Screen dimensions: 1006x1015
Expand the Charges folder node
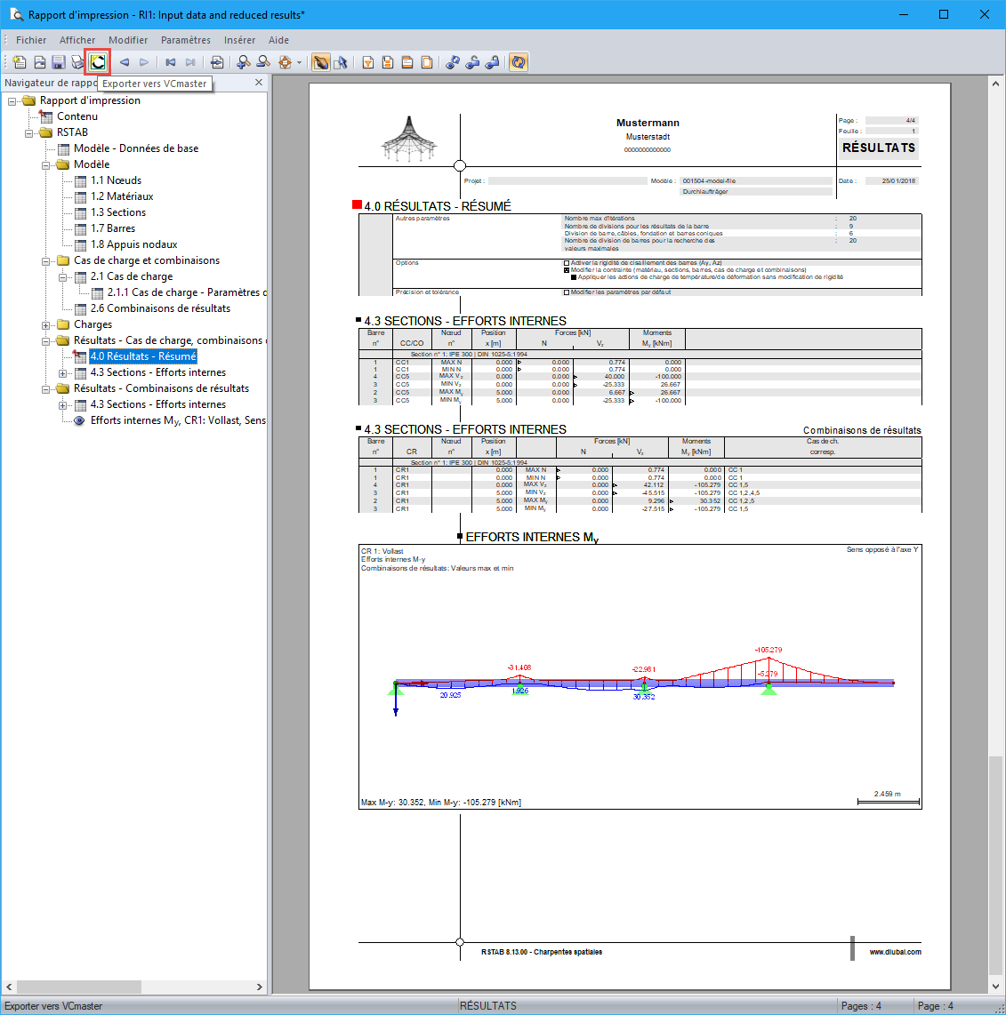coord(46,325)
